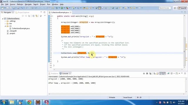Open the Run dropdown arrow
188x105 pixels.
pyautogui.click(x=64, y=8)
